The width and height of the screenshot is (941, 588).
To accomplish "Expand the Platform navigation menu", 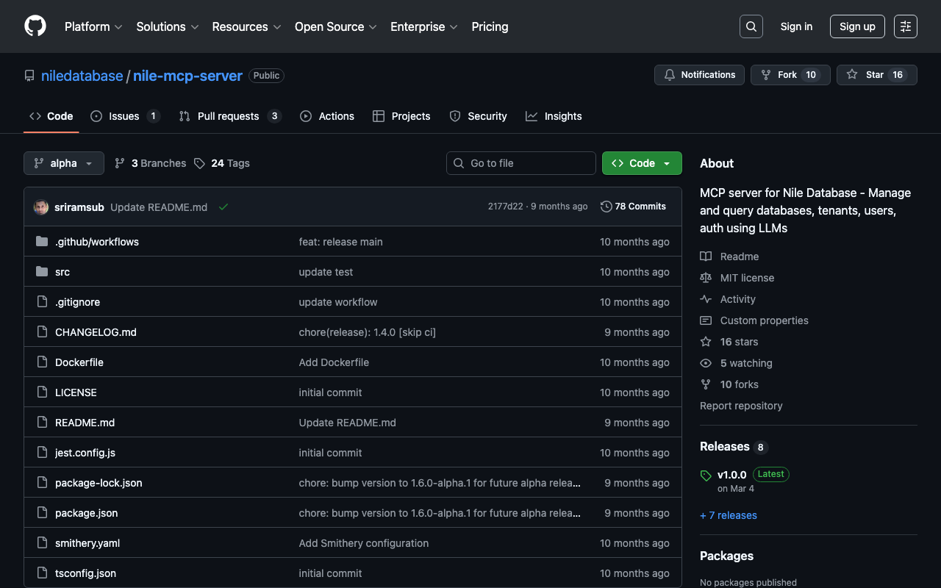I will pos(93,26).
